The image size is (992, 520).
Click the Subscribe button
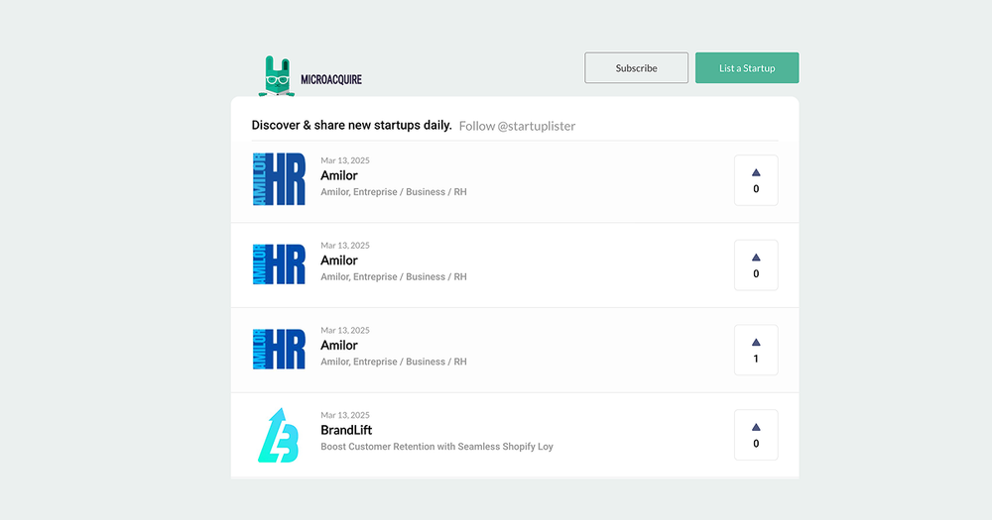(636, 67)
